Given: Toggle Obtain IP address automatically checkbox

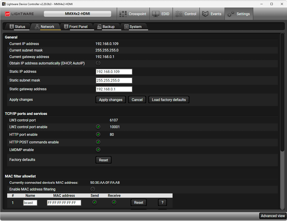Looking at the screenshot, I should tap(98, 63).
